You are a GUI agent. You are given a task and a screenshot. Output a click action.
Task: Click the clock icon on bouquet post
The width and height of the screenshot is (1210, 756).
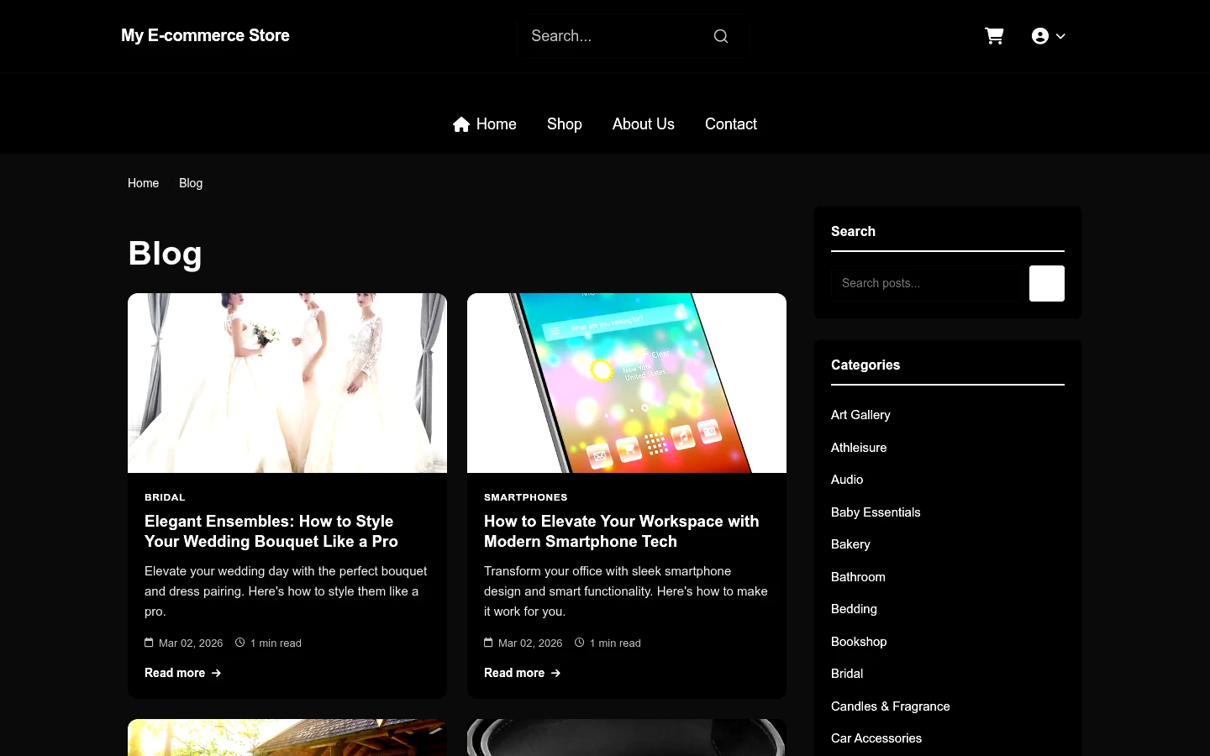coord(239,643)
